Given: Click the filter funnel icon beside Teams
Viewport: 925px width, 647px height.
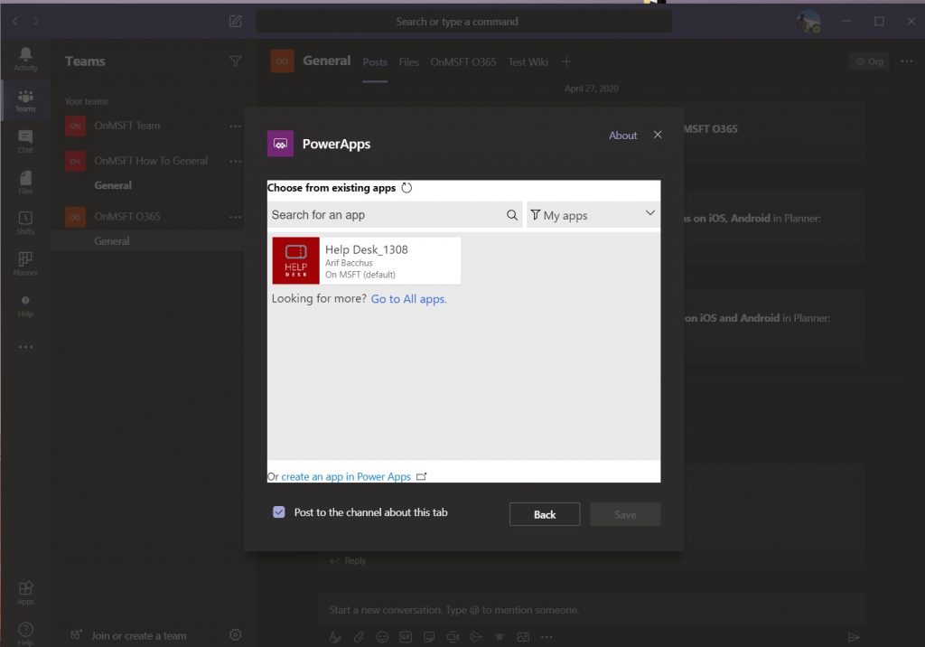Looking at the screenshot, I should coord(236,61).
